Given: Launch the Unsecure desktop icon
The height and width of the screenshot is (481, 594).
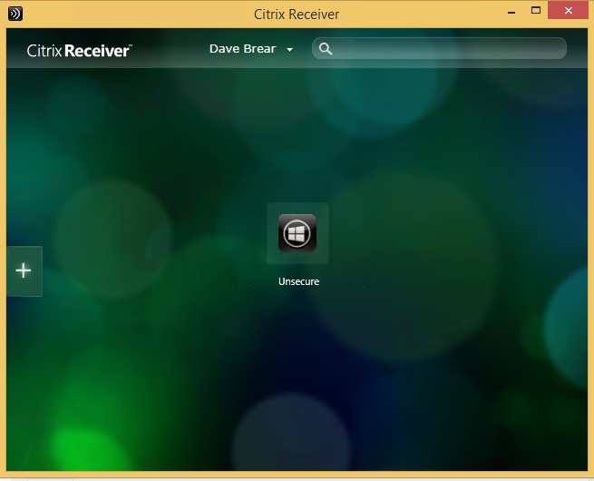Looking at the screenshot, I should click(297, 232).
